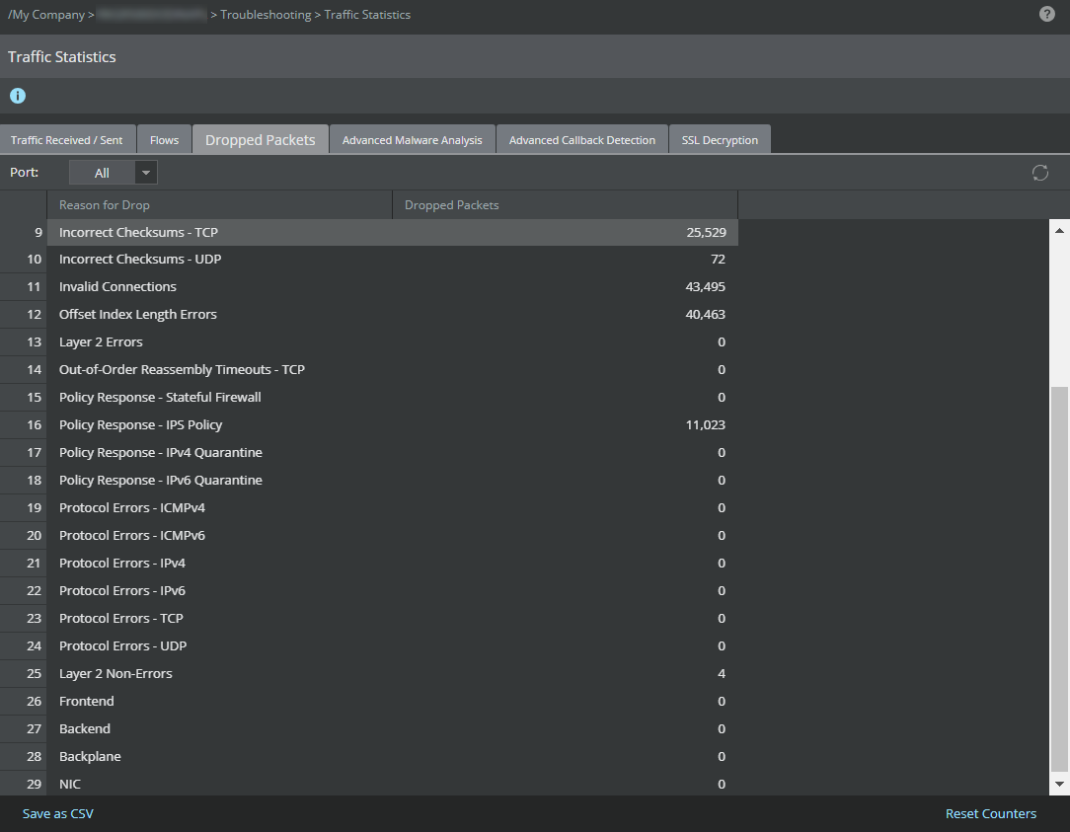
Task: Click the blue information icon
Action: click(18, 96)
